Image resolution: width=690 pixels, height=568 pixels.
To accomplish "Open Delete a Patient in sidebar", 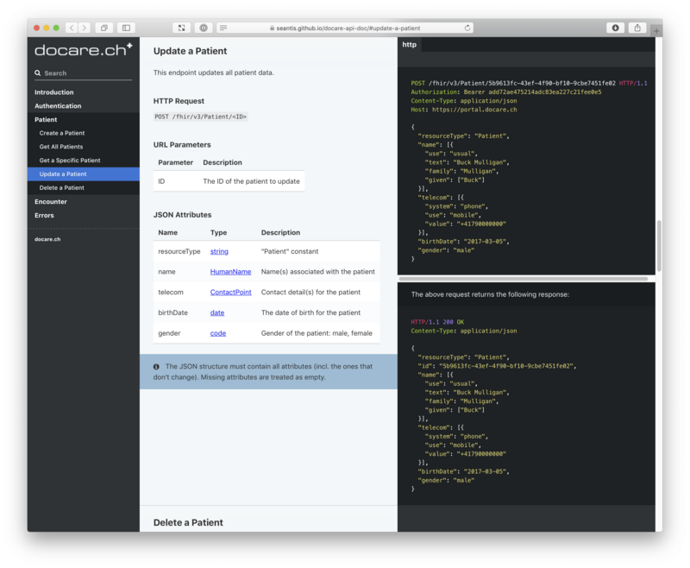I will (x=62, y=187).
